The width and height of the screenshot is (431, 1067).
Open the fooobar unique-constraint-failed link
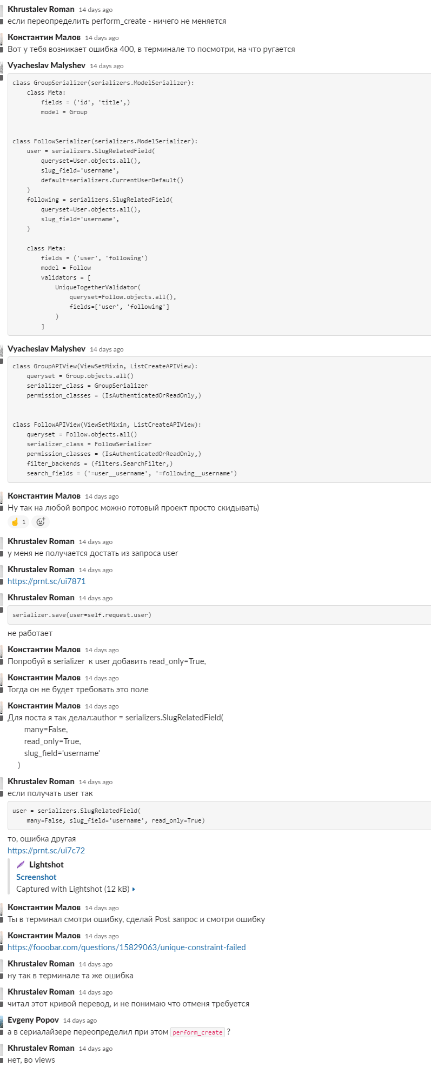click(x=127, y=947)
